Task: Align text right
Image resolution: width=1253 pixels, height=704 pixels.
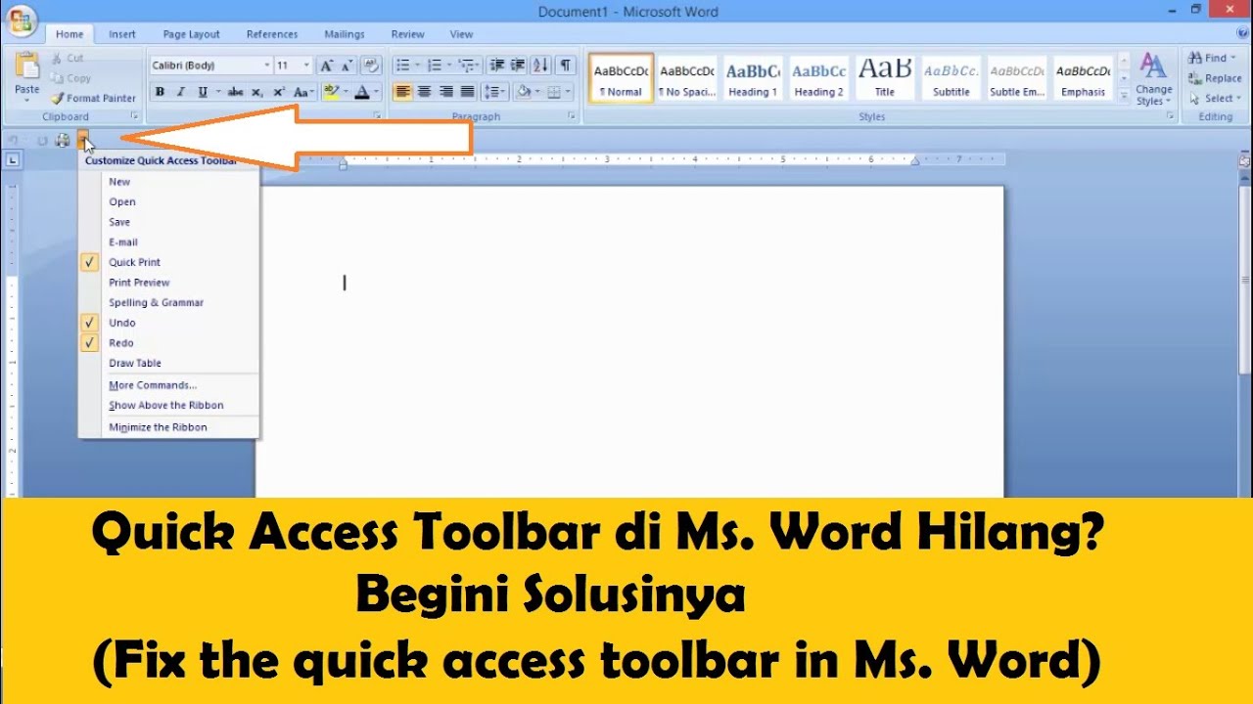Action: [446, 92]
